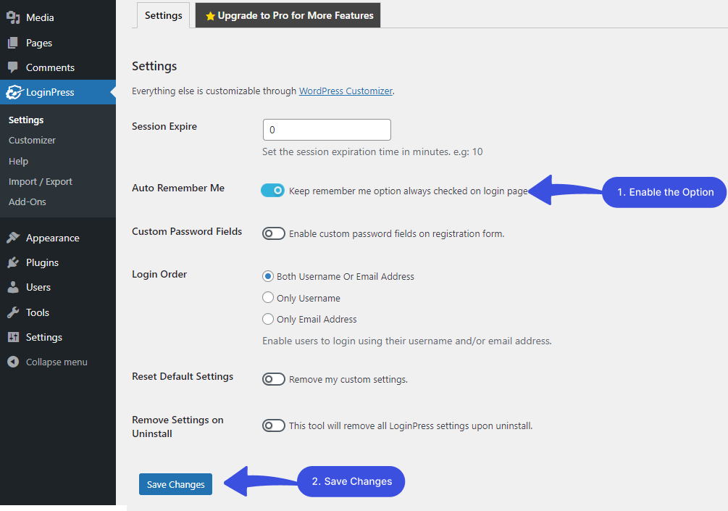Viewport: 728px width, 511px height.
Task: Click the 'Login Order' field label
Action: point(159,274)
